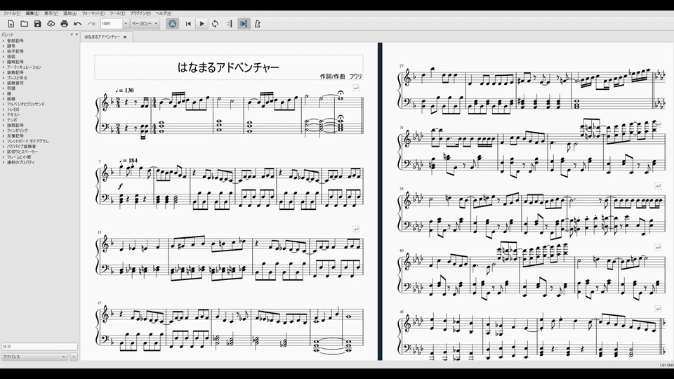Start playback with the Play button

[201, 24]
